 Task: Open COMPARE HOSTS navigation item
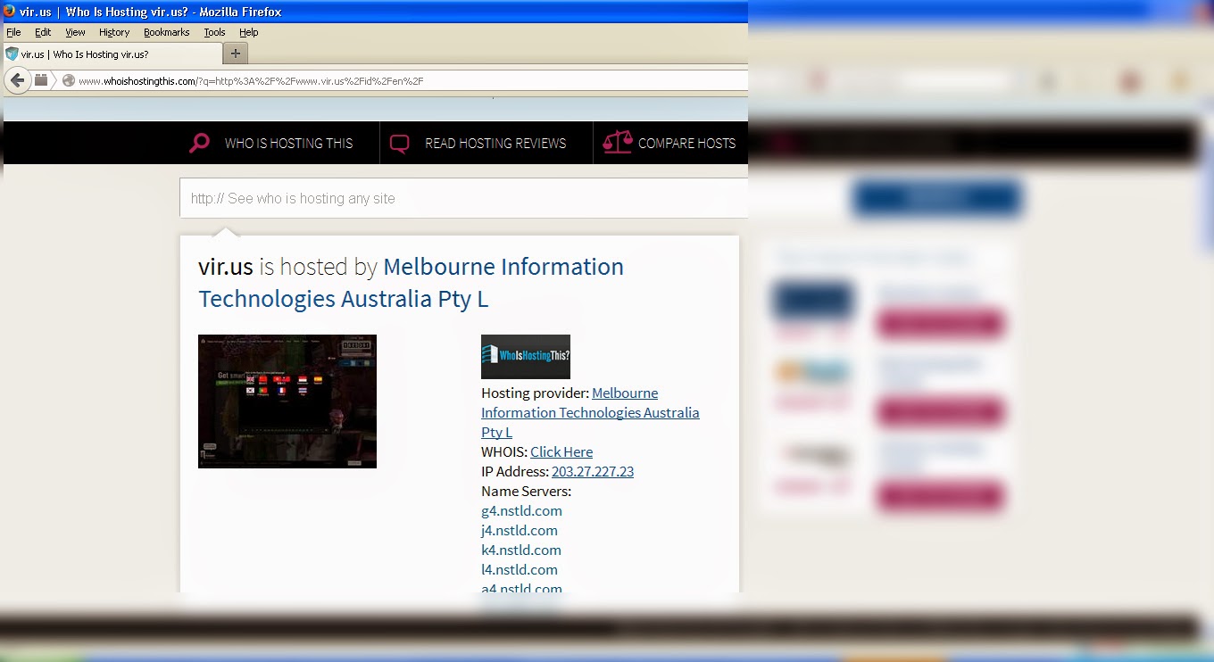pyautogui.click(x=686, y=144)
